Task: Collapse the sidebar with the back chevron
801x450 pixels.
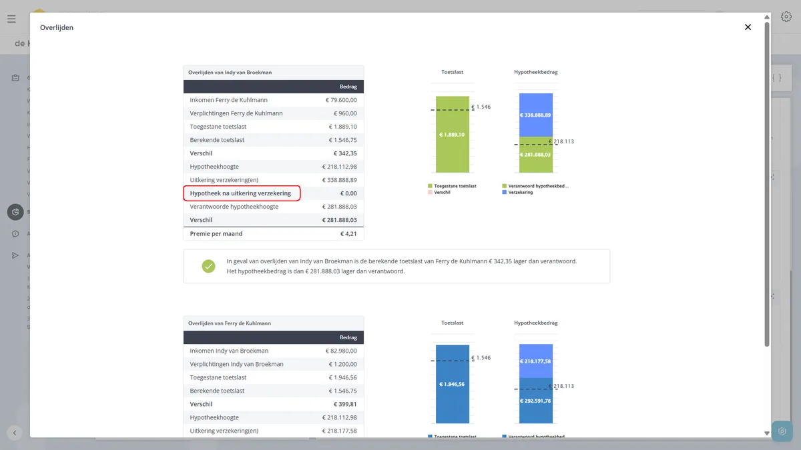Action: click(15, 433)
